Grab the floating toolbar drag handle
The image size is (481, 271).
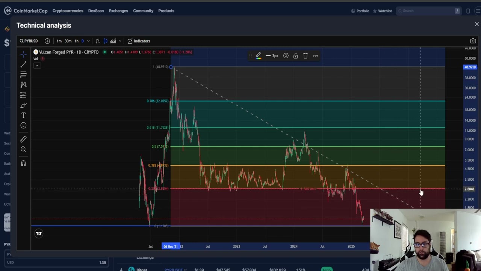pos(251,56)
